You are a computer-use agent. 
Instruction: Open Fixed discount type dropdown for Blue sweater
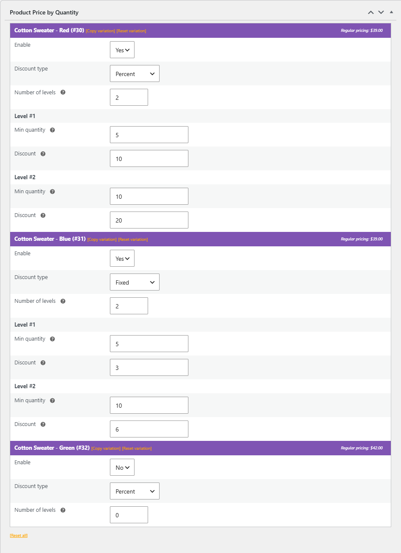click(135, 282)
